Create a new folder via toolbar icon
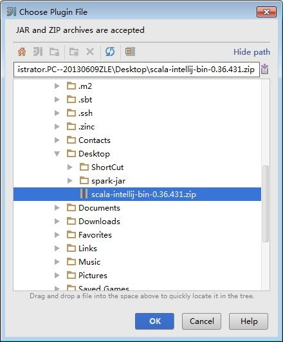 tap(74, 52)
